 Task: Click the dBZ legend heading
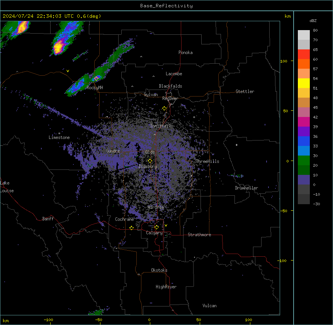(x=313, y=20)
